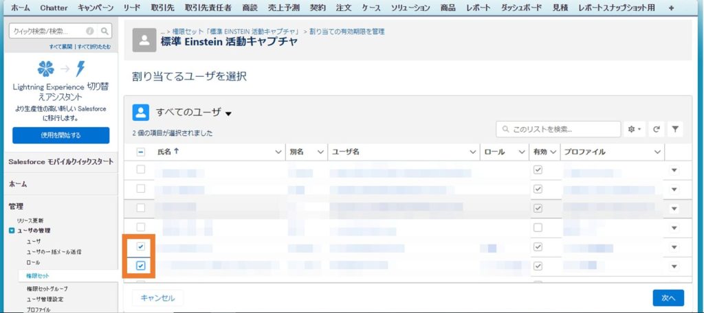704x313 pixels.
Task: Switch to レポート tab
Action: [x=478, y=8]
